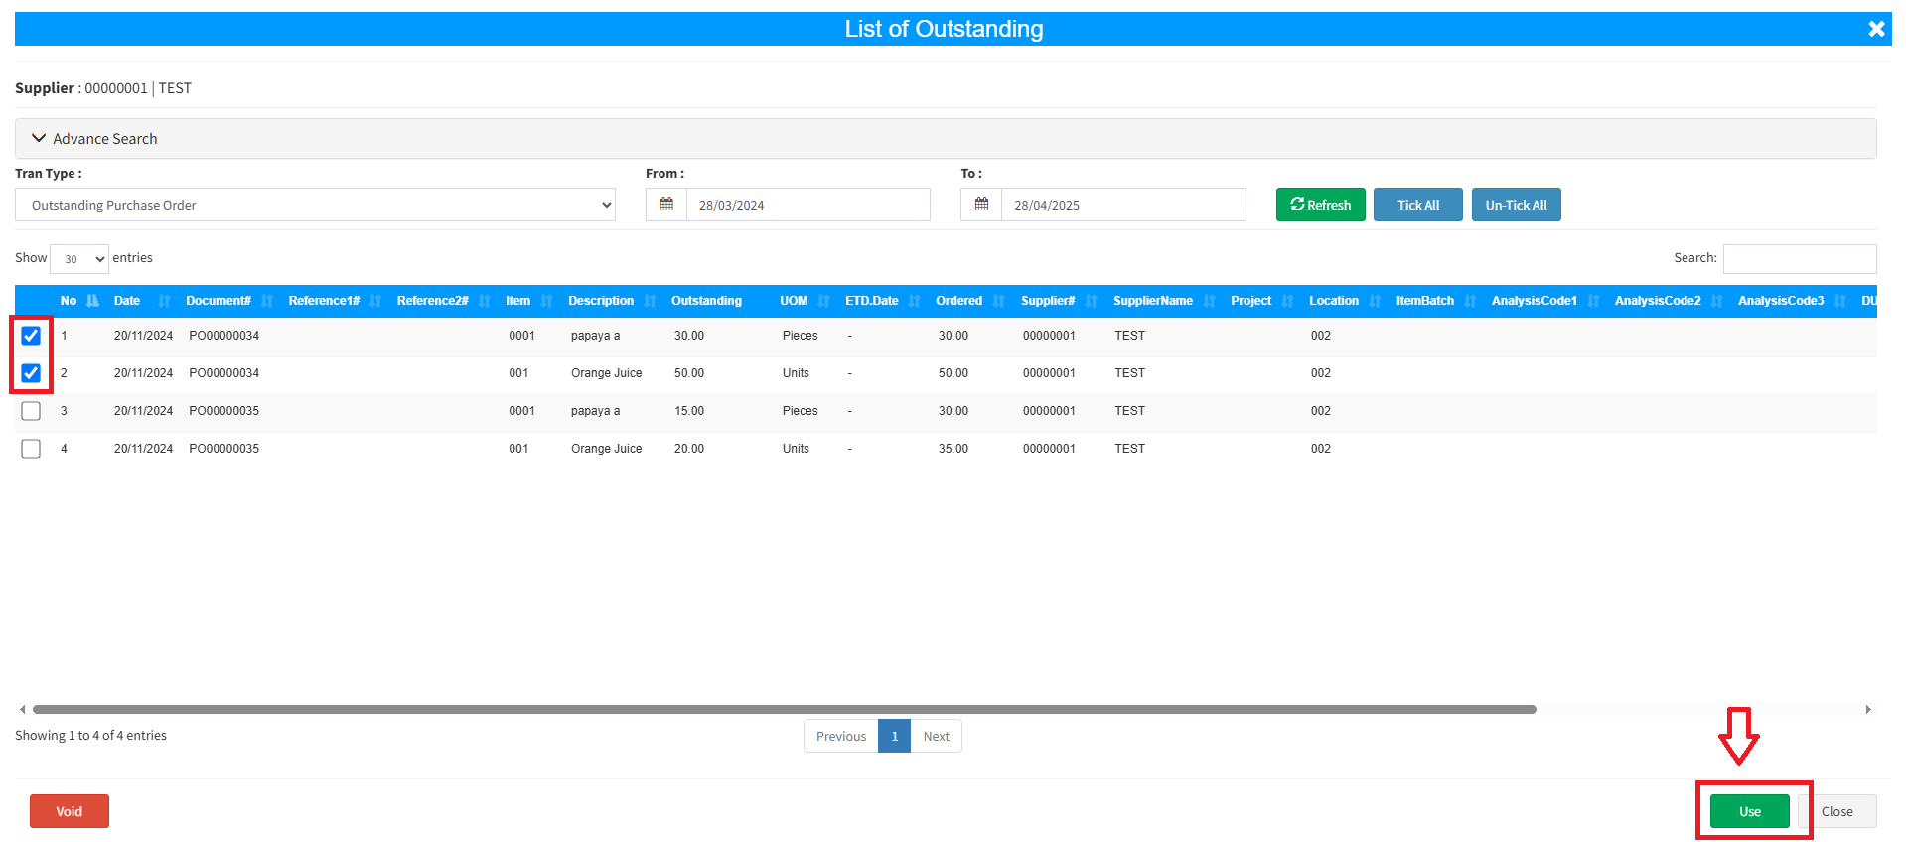
Task: Click sort icon next to Document# header
Action: tap(267, 301)
